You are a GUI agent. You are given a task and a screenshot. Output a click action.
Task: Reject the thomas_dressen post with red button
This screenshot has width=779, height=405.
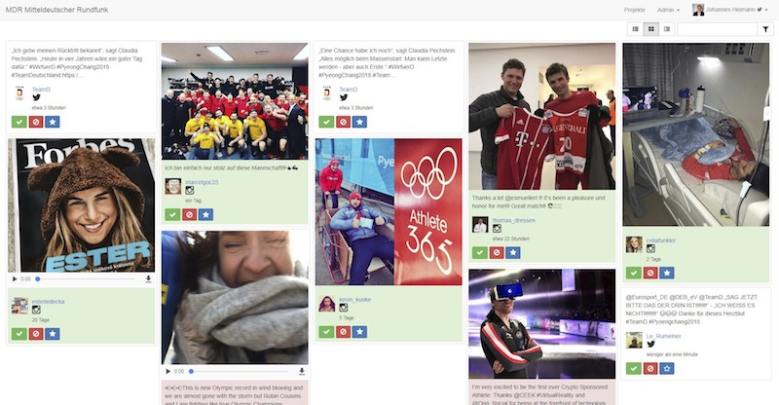point(497,253)
